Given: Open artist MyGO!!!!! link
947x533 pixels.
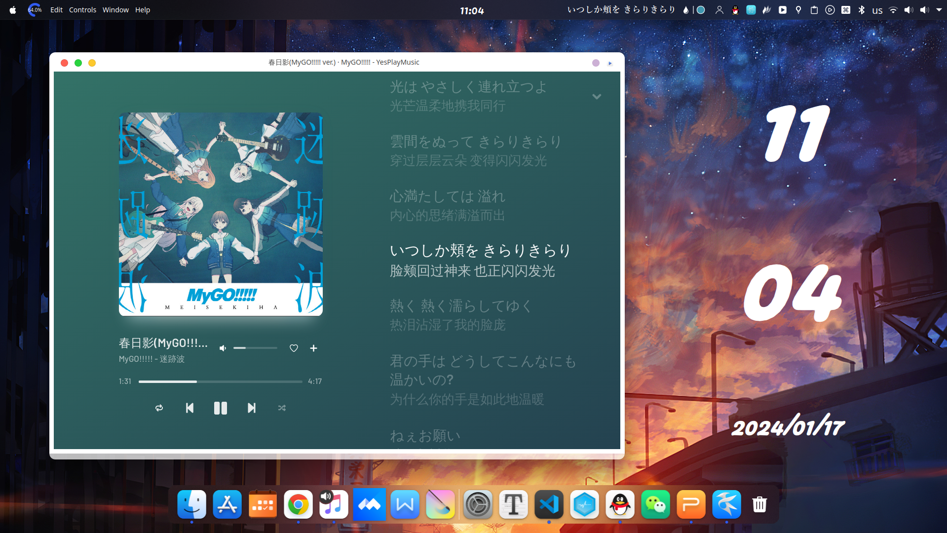Looking at the screenshot, I should 136,359.
